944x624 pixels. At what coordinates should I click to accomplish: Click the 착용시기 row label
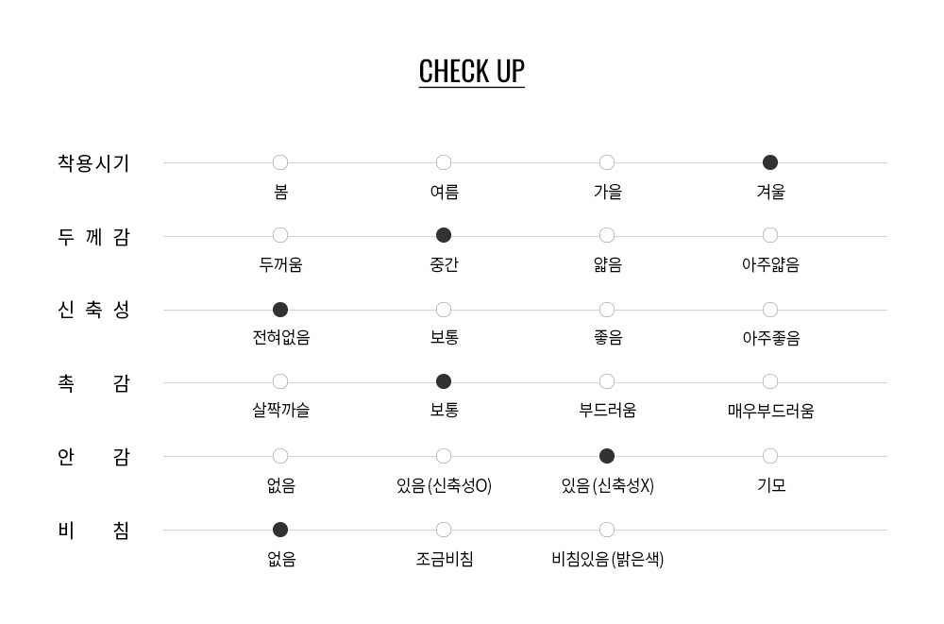click(93, 163)
